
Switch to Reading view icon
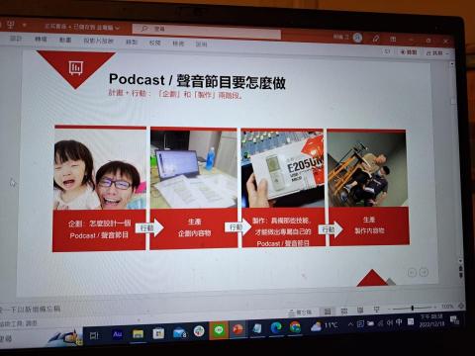pos(360,310)
